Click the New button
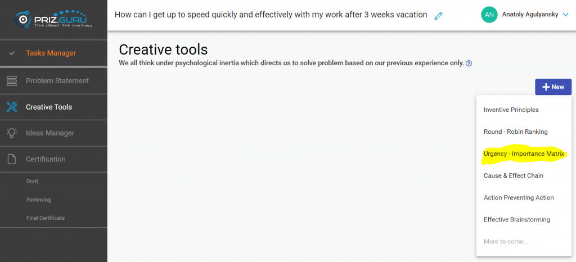 pos(553,87)
